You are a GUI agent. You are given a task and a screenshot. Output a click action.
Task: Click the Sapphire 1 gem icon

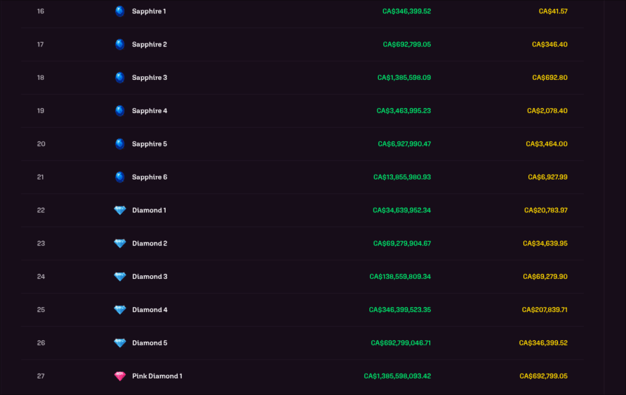tap(120, 10)
